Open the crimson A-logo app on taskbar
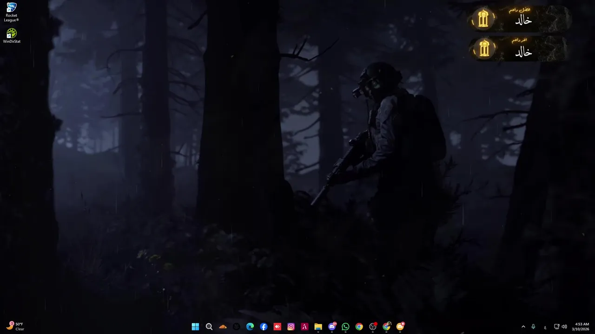The height and width of the screenshot is (334, 595). pos(304,327)
